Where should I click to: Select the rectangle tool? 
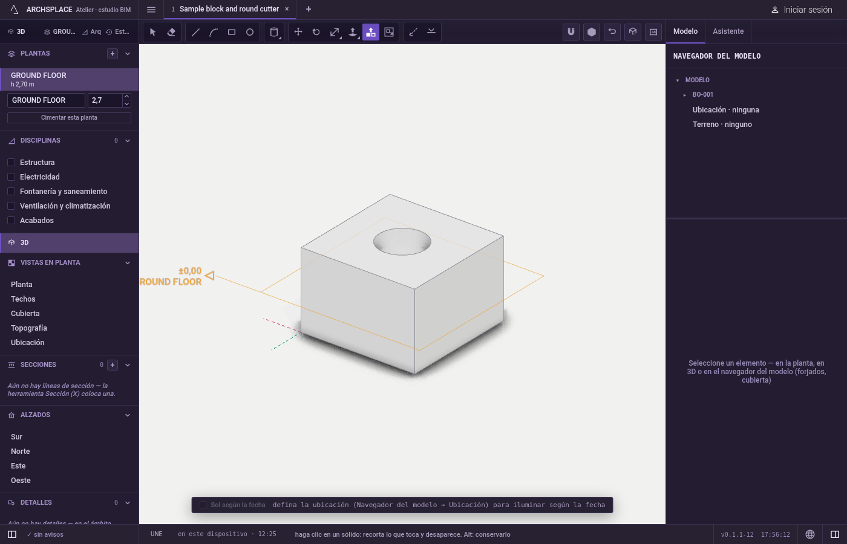click(232, 32)
